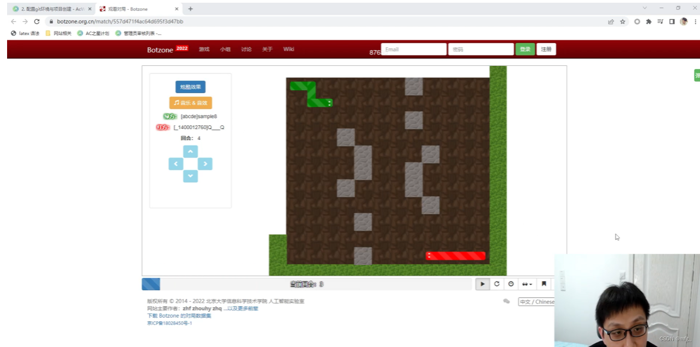
Task: Open the playback speed gauge control
Action: (511, 284)
